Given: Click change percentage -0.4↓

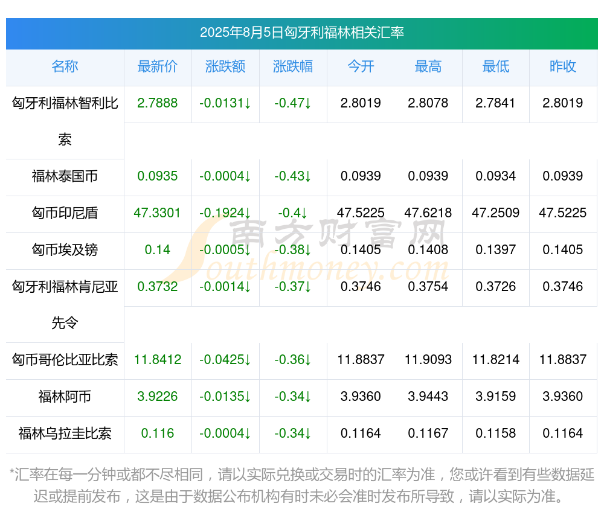Looking at the screenshot, I should (x=293, y=213).
